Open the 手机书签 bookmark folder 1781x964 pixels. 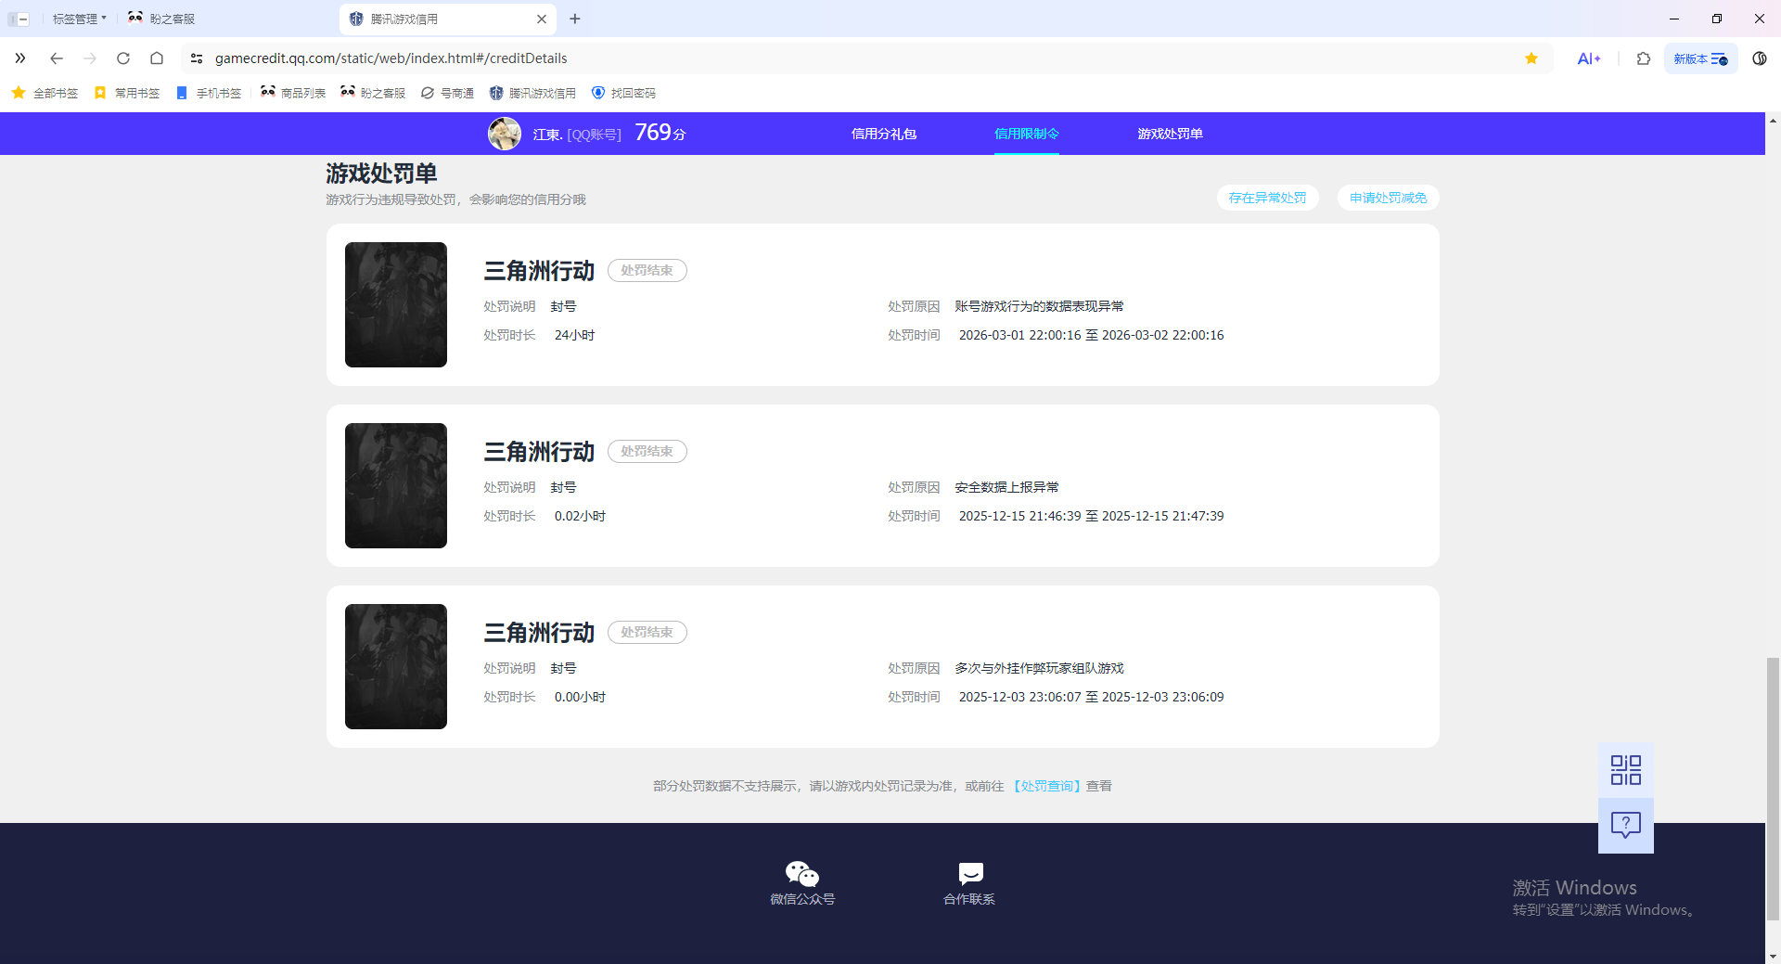point(209,93)
